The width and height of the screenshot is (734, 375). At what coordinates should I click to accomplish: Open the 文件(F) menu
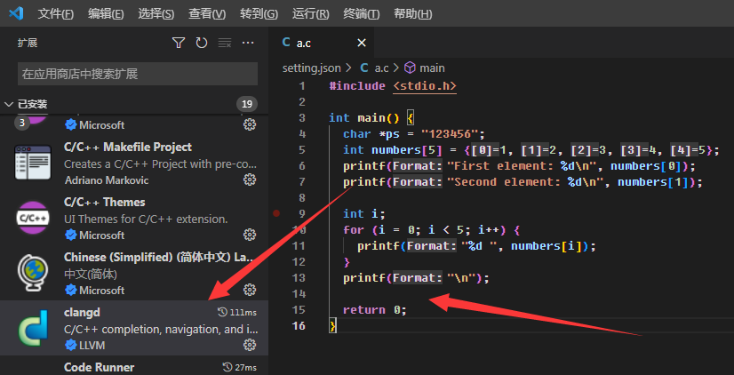56,14
